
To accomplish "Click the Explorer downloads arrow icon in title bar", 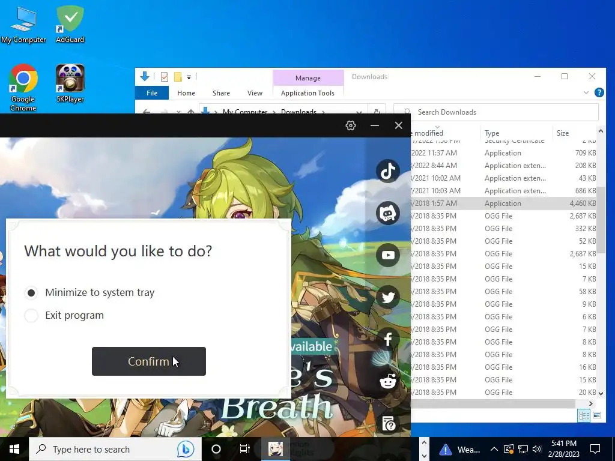I will click(145, 76).
